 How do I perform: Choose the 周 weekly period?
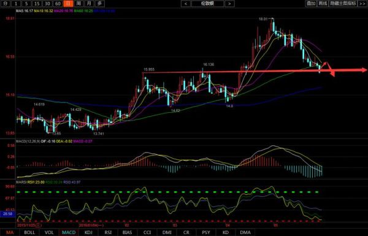79,4
